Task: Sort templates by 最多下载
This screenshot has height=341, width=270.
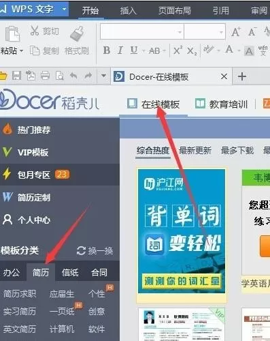Action: [x=237, y=151]
